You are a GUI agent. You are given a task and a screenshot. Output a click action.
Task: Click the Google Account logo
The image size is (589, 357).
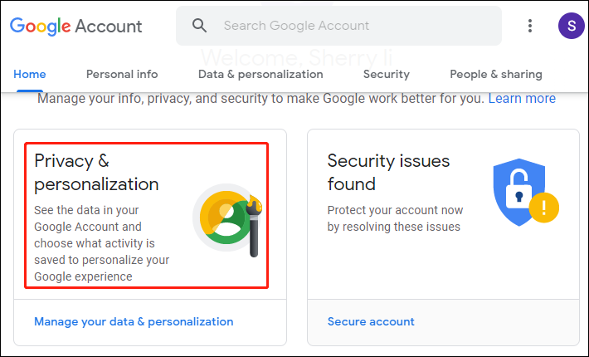pyautogui.click(x=75, y=26)
